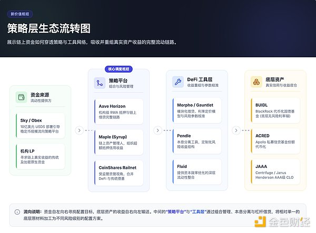Select the Aave Horizon card
Image resolution: width=316 pixels, height=233 pixels.
(120, 110)
